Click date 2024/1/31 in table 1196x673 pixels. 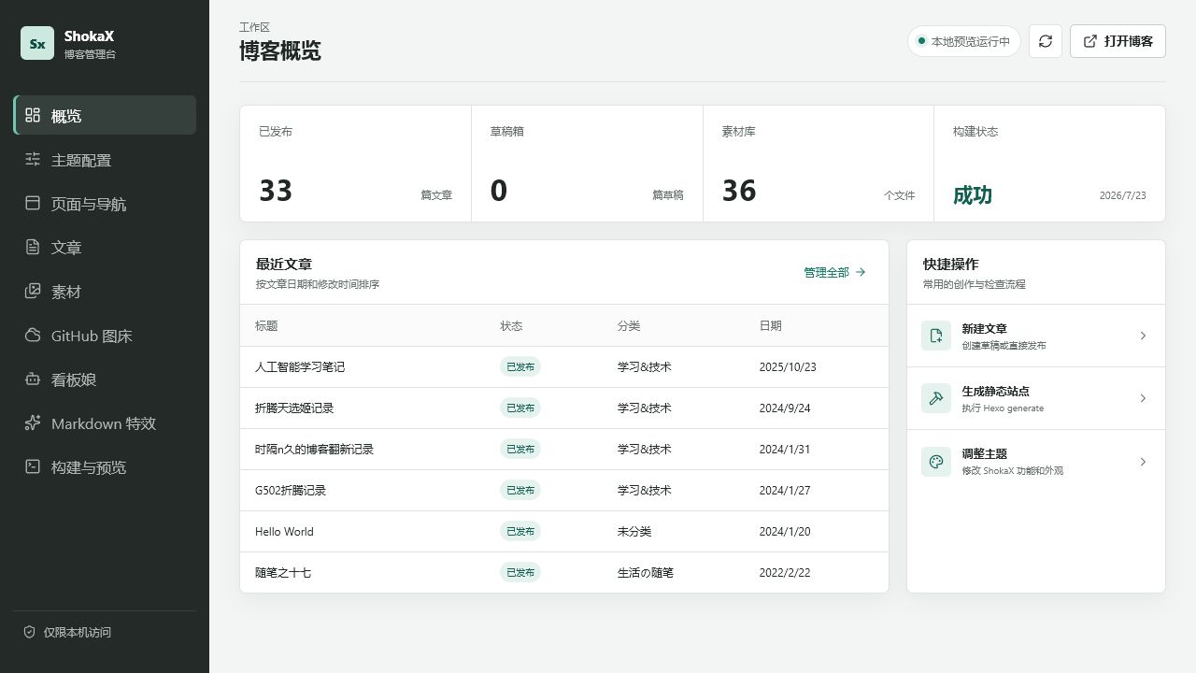click(x=785, y=449)
